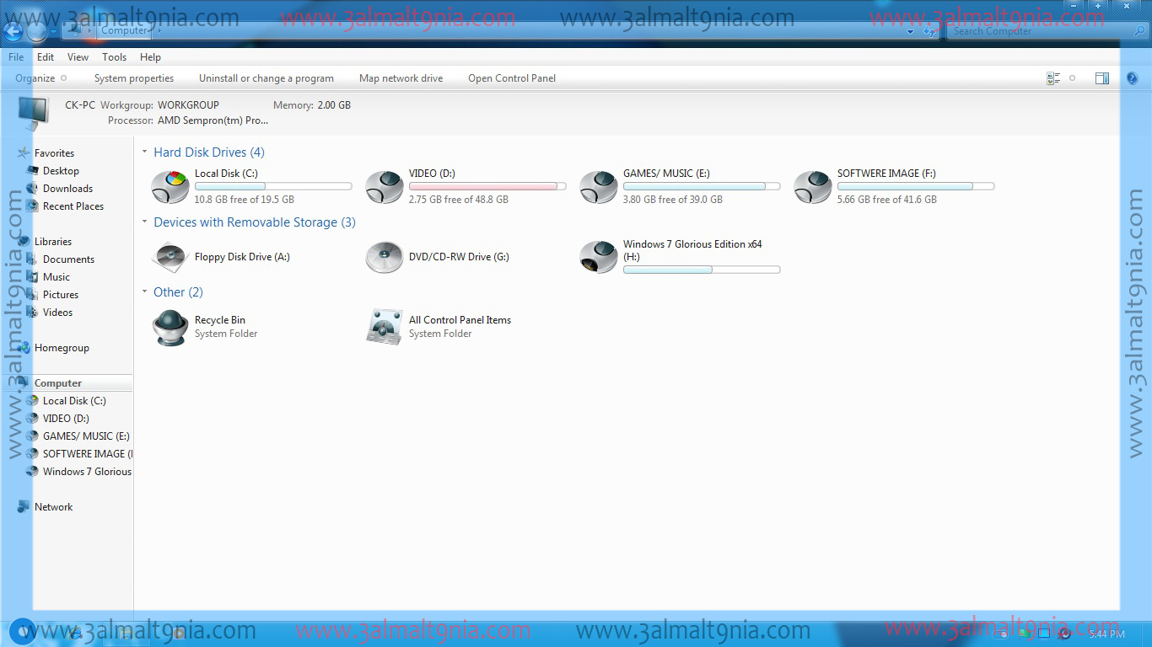
Task: Click Organize in the command bar
Action: click(x=35, y=78)
